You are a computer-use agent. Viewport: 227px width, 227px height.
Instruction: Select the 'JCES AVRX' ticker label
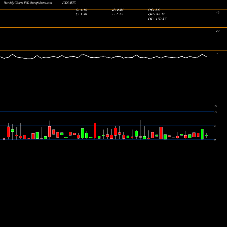(69, 3)
